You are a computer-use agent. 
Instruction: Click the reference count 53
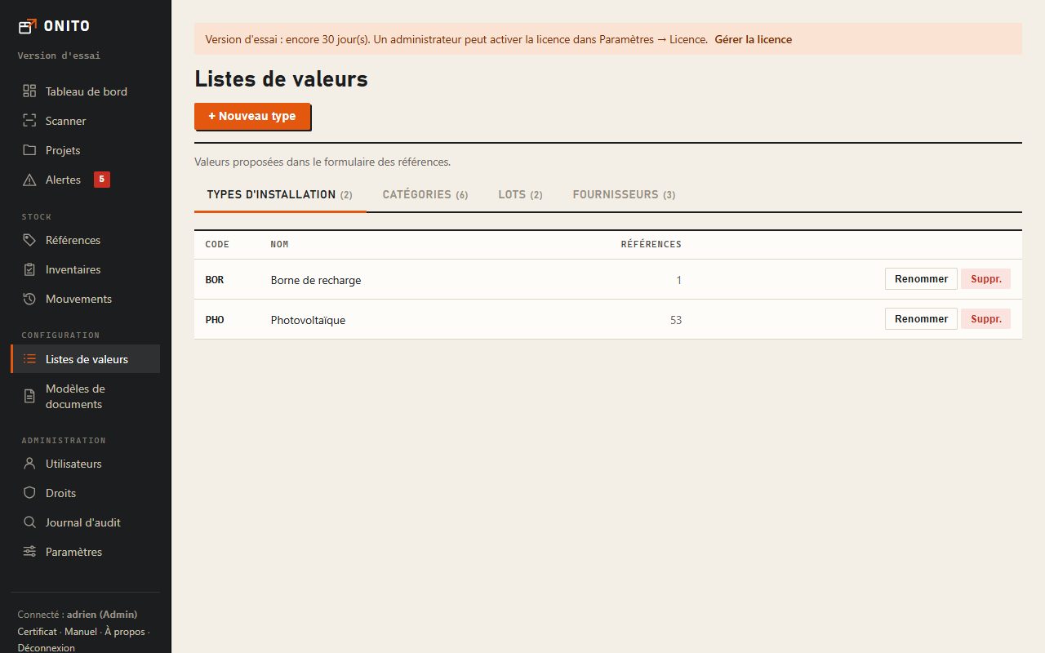[676, 320]
